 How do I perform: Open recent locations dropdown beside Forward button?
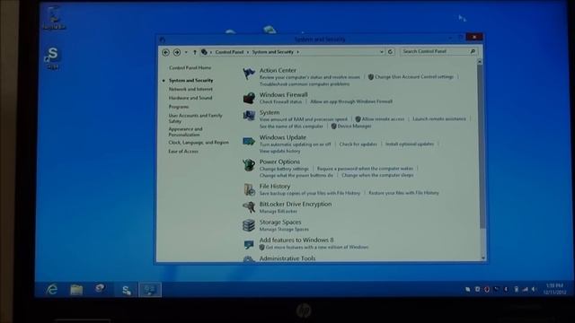point(186,52)
